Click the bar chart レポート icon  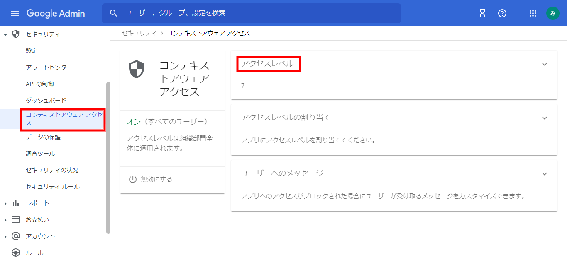coord(16,203)
